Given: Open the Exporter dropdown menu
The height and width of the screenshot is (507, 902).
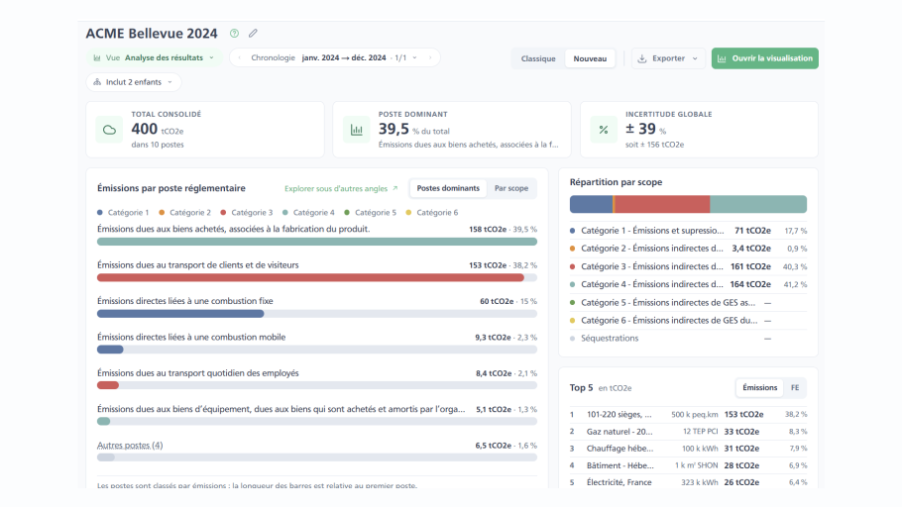Looking at the screenshot, I should coord(668,58).
